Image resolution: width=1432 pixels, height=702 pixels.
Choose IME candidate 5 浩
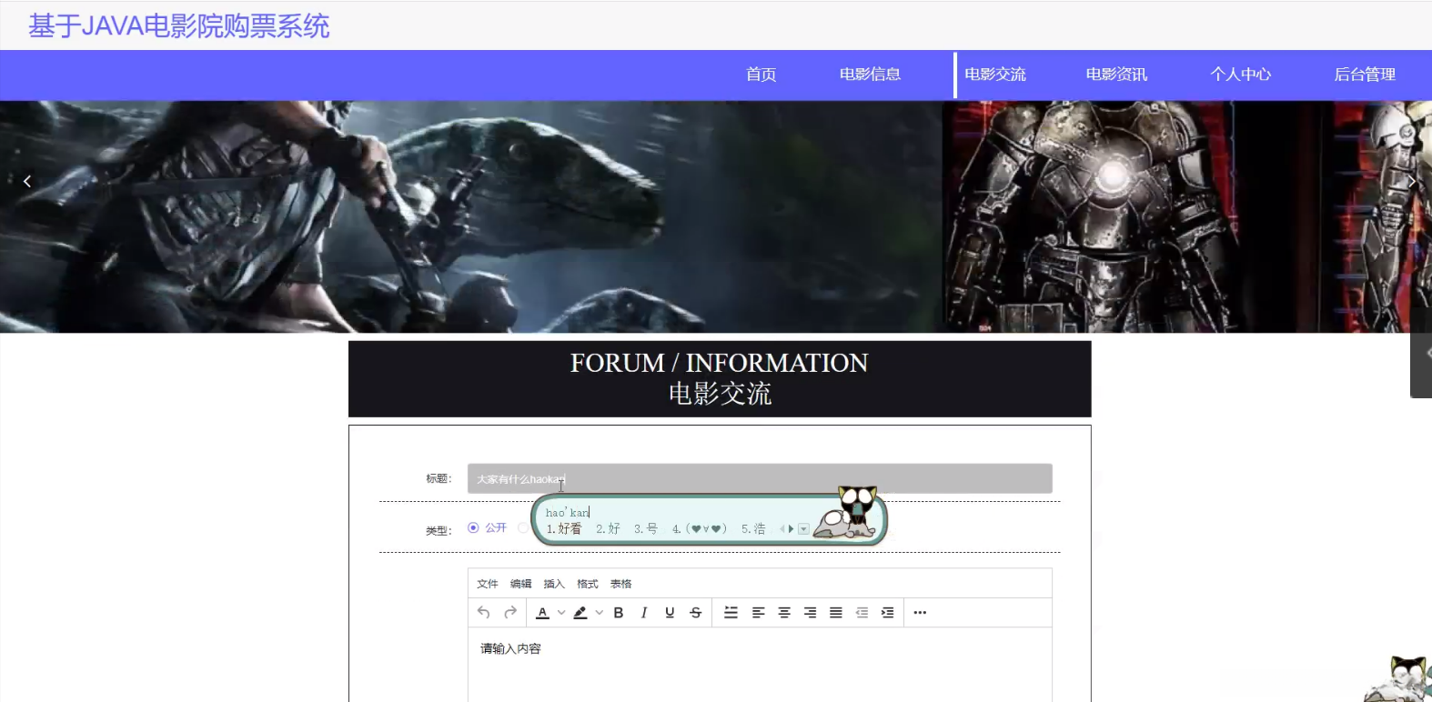click(753, 528)
